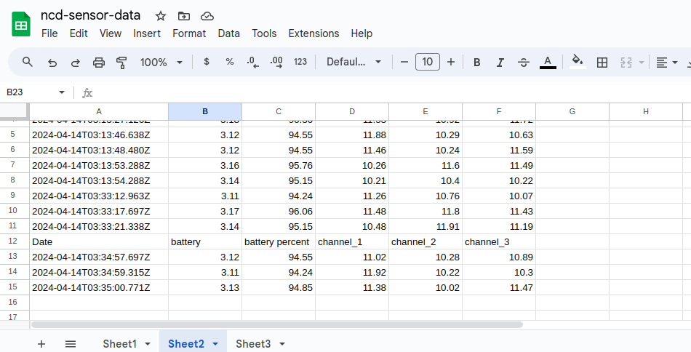
Task: Open the text color picker
Action: click(x=548, y=62)
